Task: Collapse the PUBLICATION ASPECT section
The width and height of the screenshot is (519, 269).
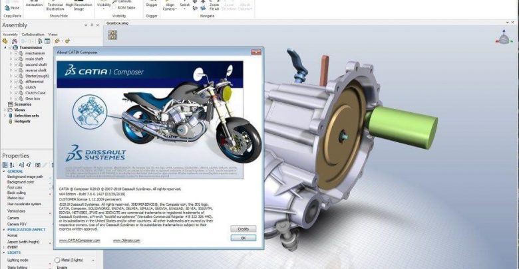Action: click(4, 229)
